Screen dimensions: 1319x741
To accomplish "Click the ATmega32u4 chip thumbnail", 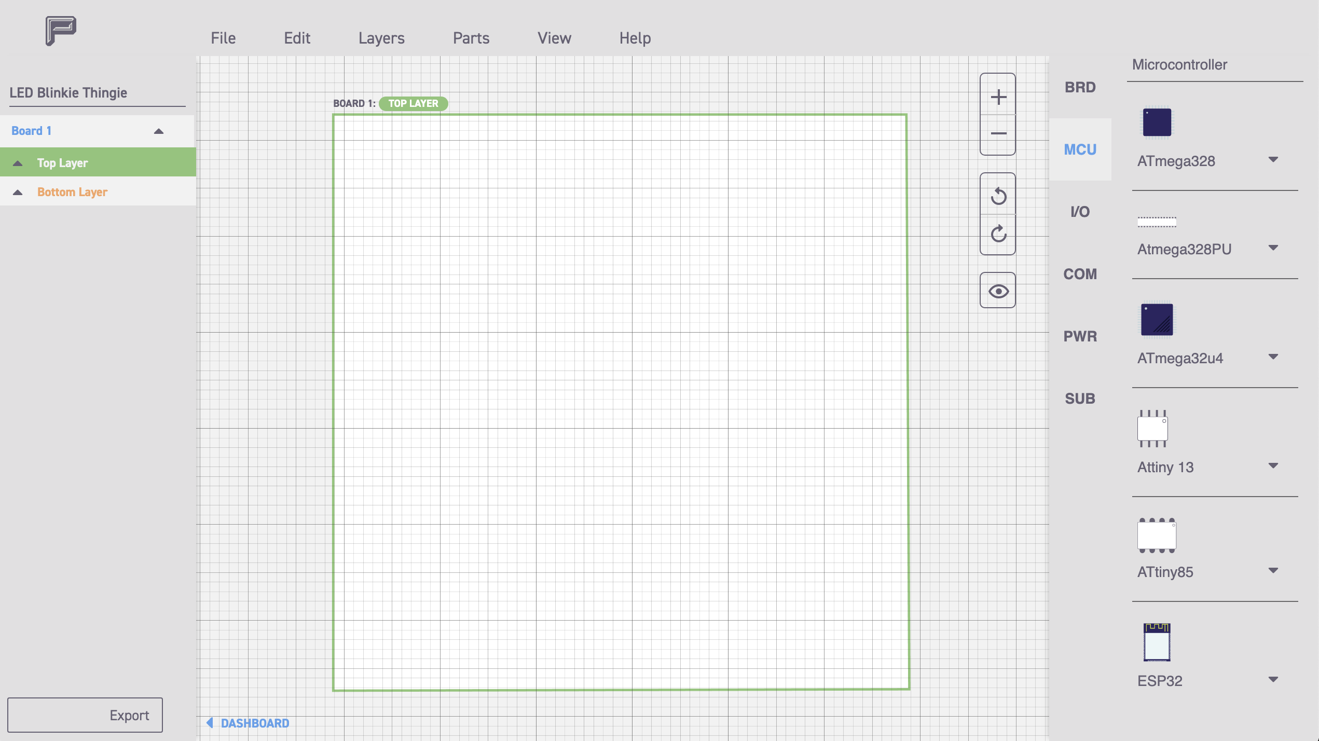I will point(1157,319).
